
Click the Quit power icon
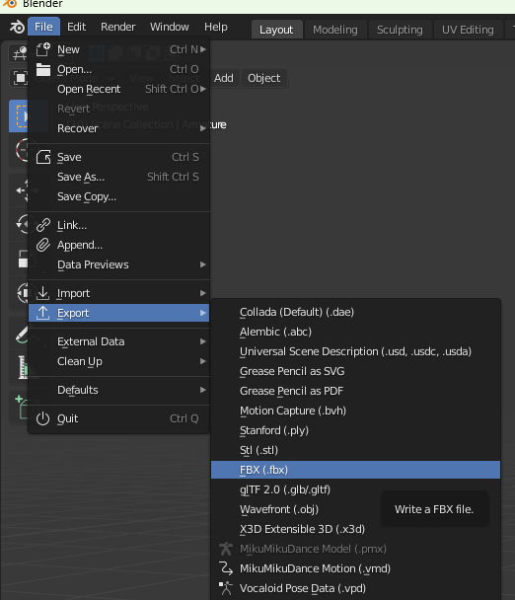(42, 418)
